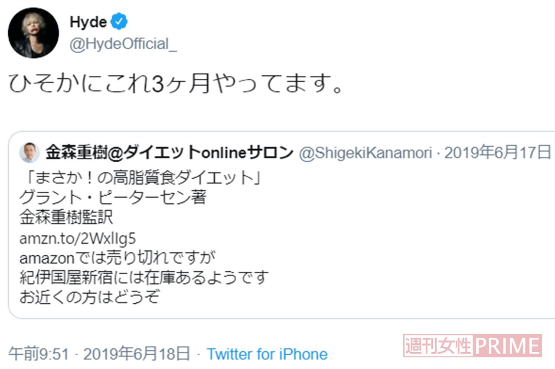
Task: Open the amzn.to/2WxIIg5 book link
Action: [x=78, y=237]
